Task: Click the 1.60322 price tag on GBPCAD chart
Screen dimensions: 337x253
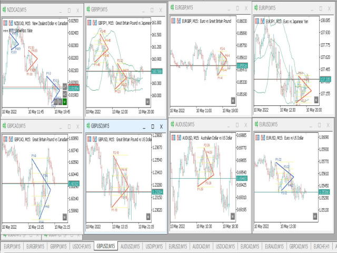Action: coord(74,183)
